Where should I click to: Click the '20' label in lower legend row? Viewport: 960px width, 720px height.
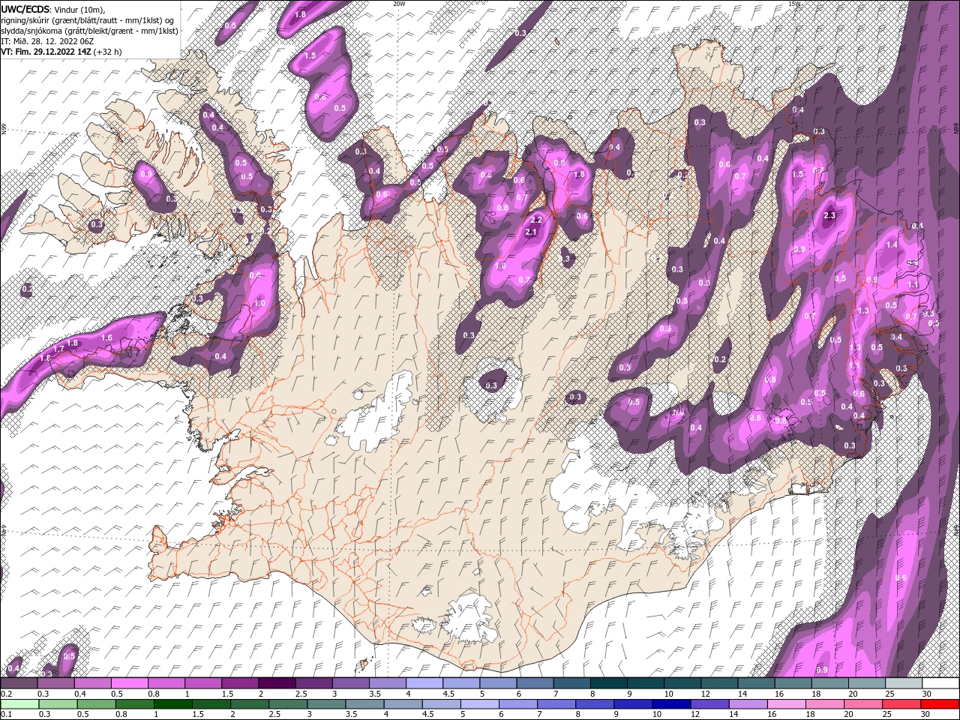point(848,715)
